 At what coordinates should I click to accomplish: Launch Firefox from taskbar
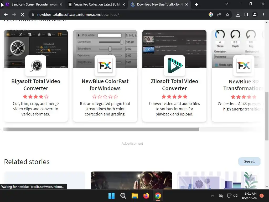146,196
